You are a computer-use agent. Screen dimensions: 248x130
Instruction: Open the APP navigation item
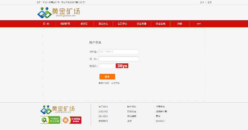tap(199, 24)
